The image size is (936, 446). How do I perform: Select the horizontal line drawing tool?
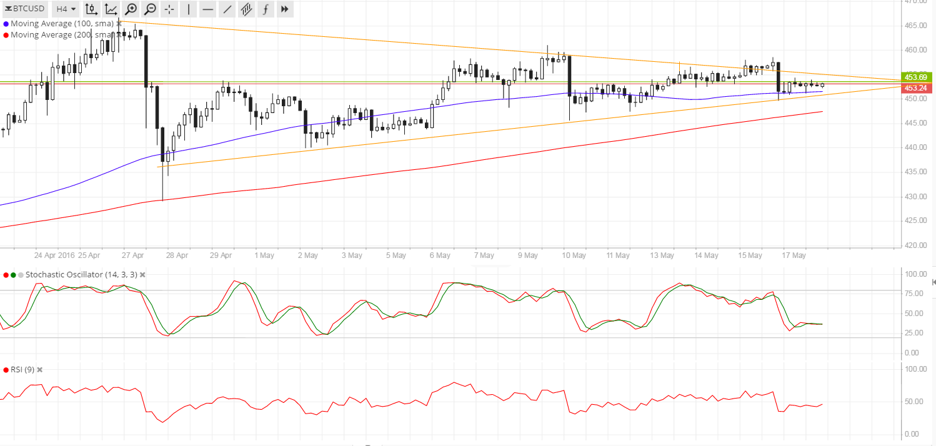(208, 9)
